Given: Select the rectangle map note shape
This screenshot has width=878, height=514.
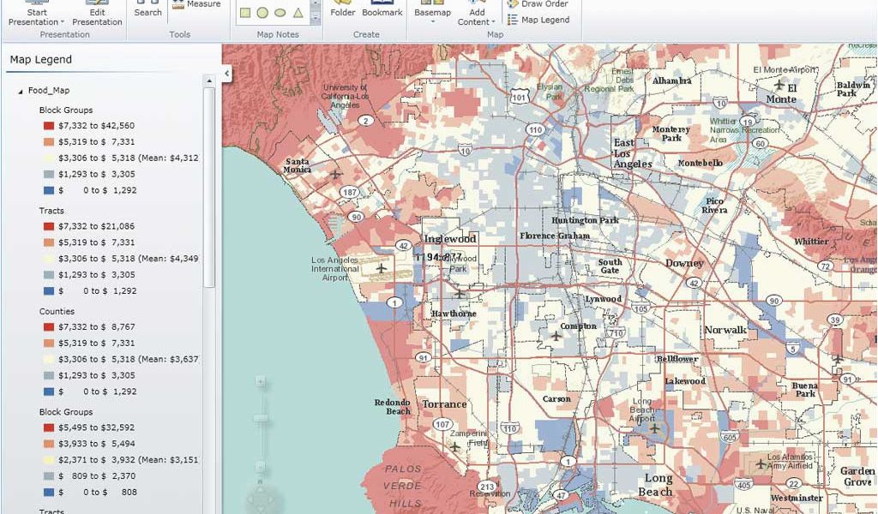Looking at the screenshot, I should [244, 12].
